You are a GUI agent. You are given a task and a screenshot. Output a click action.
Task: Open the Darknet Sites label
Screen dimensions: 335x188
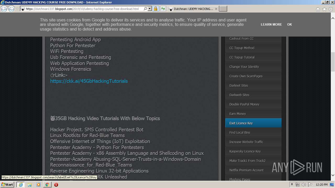tap(253, 86)
